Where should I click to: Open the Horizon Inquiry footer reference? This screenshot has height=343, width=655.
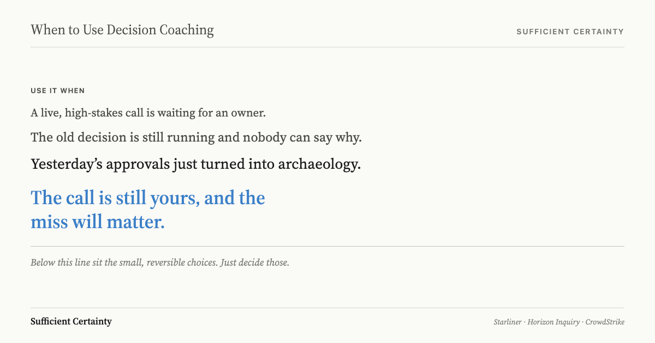click(553, 322)
